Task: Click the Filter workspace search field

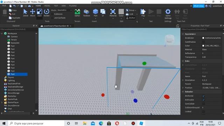Action: pyautogui.click(x=19, y=29)
